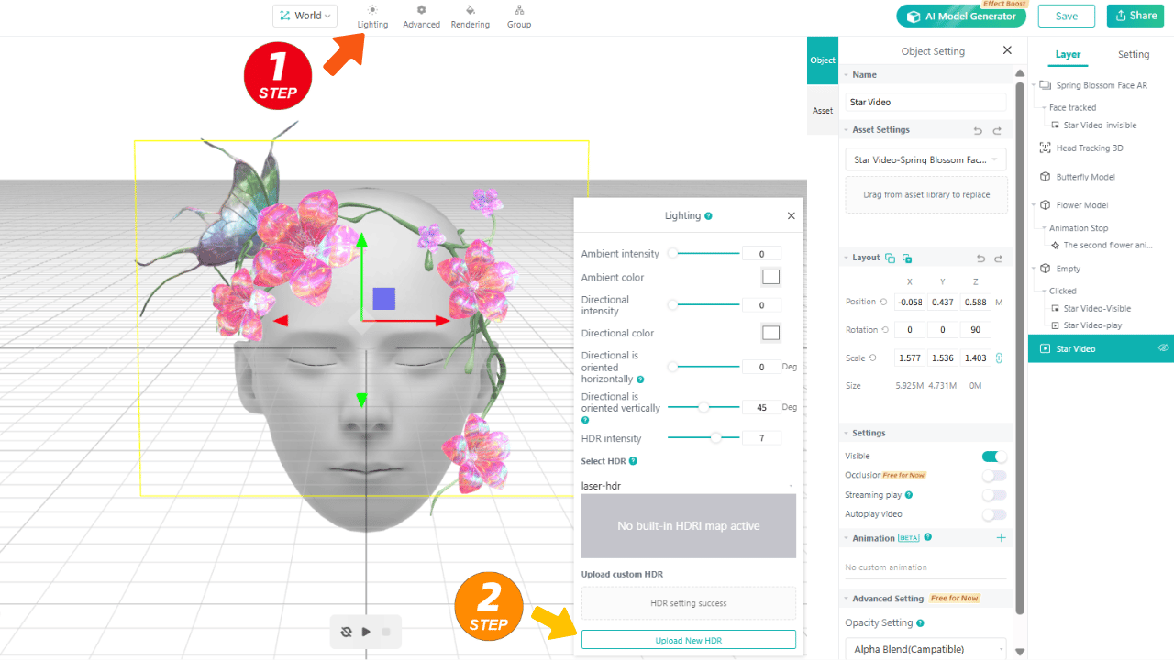Add a new animation with plus icon
Image resolution: width=1174 pixels, height=660 pixels.
pyautogui.click(x=1001, y=538)
